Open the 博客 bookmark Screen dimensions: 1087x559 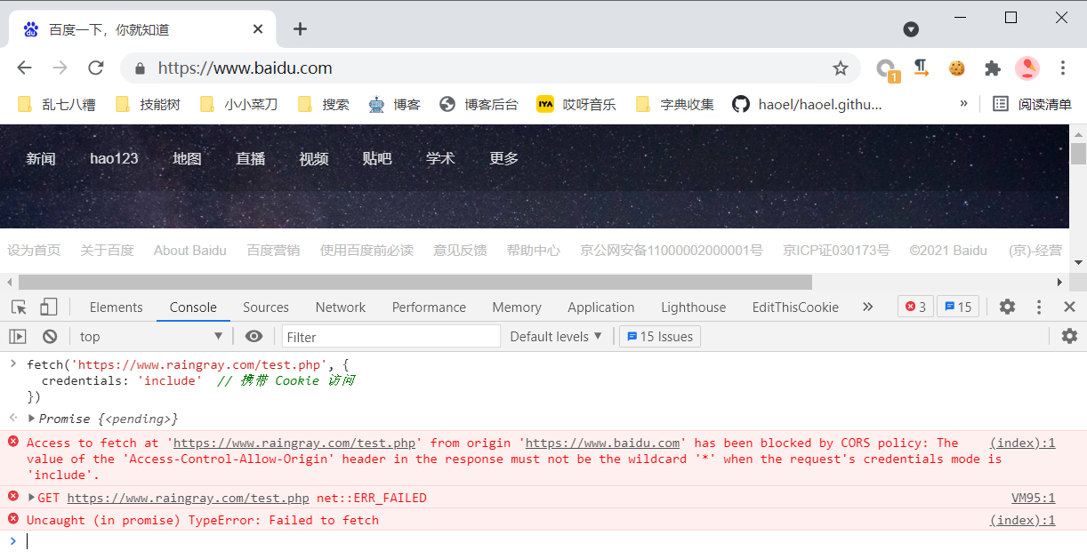(x=394, y=104)
